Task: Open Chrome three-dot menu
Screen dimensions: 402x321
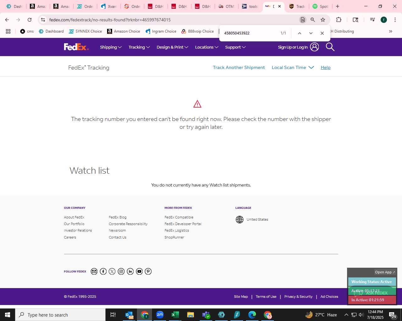Action: 395,20
